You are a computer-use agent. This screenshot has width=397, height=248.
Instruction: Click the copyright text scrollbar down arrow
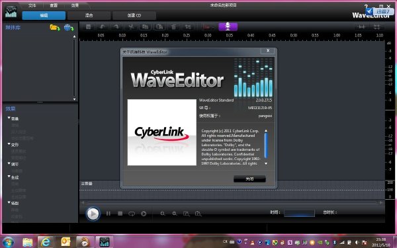(266, 163)
